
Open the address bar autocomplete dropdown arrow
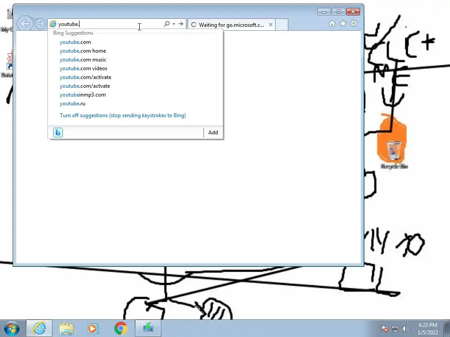click(x=174, y=24)
